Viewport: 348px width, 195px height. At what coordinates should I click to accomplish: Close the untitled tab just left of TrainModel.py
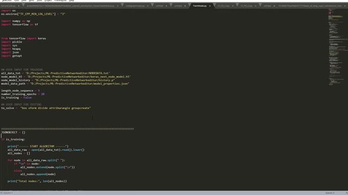pyautogui.click(x=185, y=6)
